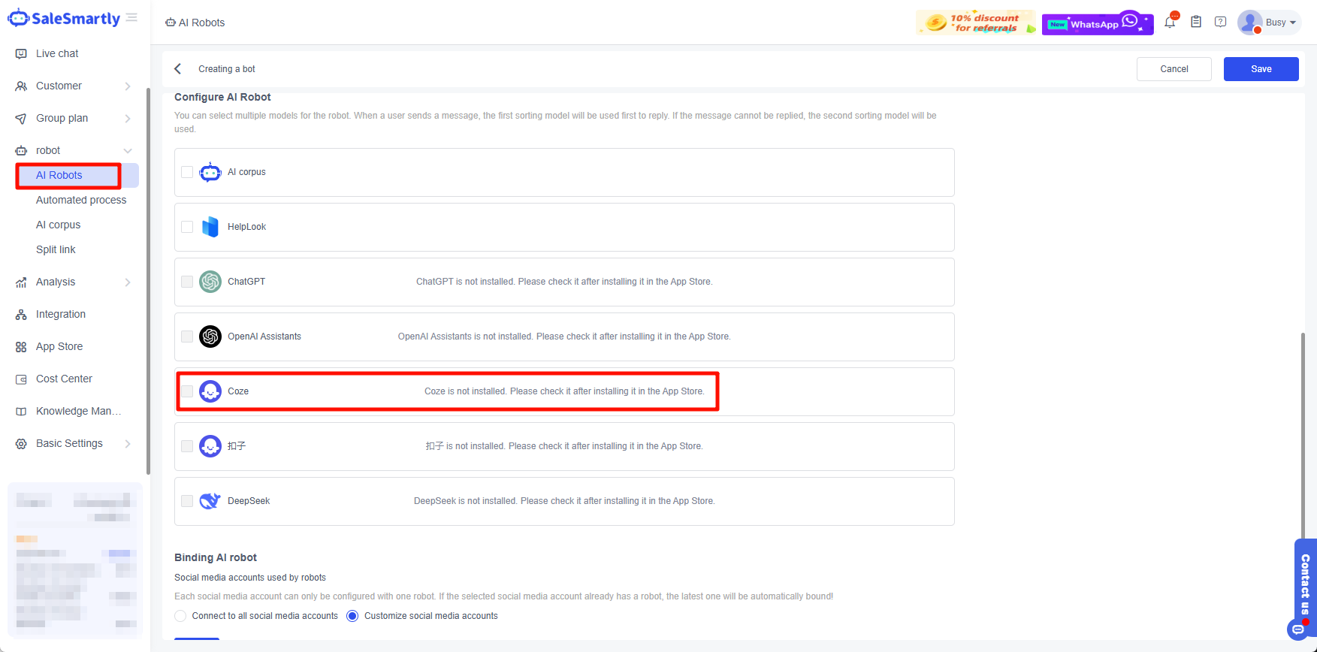Select Connect to all social media accounts
This screenshot has width=1317, height=652.
[x=180, y=616]
